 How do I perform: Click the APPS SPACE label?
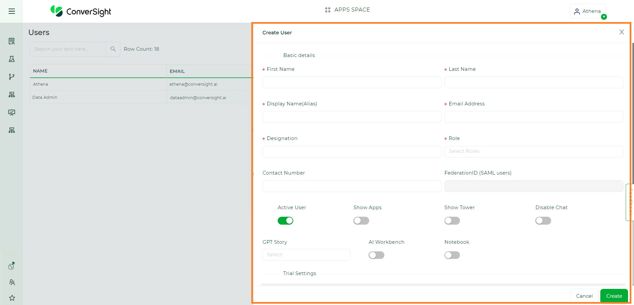click(x=352, y=10)
